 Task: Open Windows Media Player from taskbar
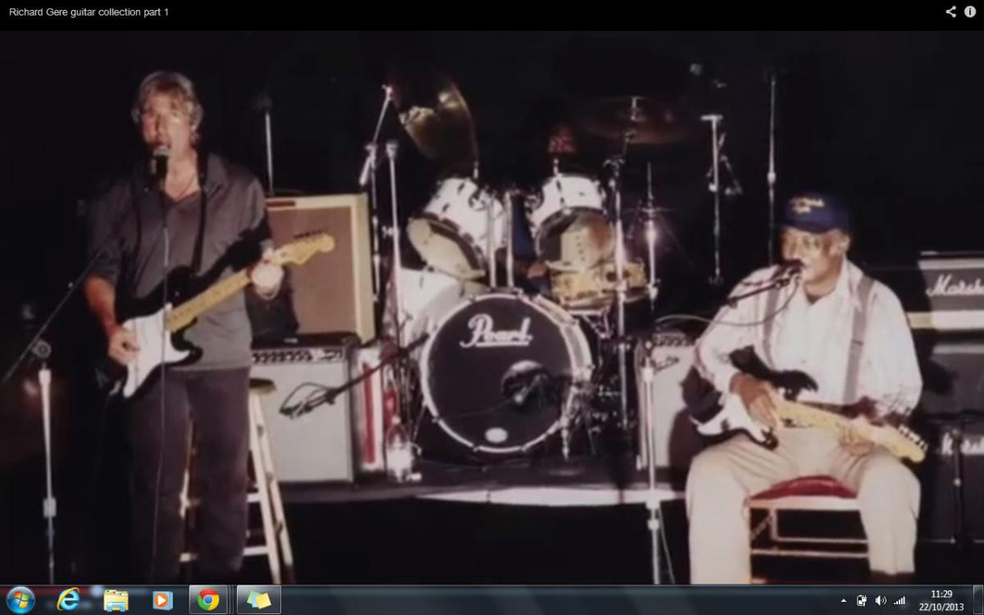[162, 599]
